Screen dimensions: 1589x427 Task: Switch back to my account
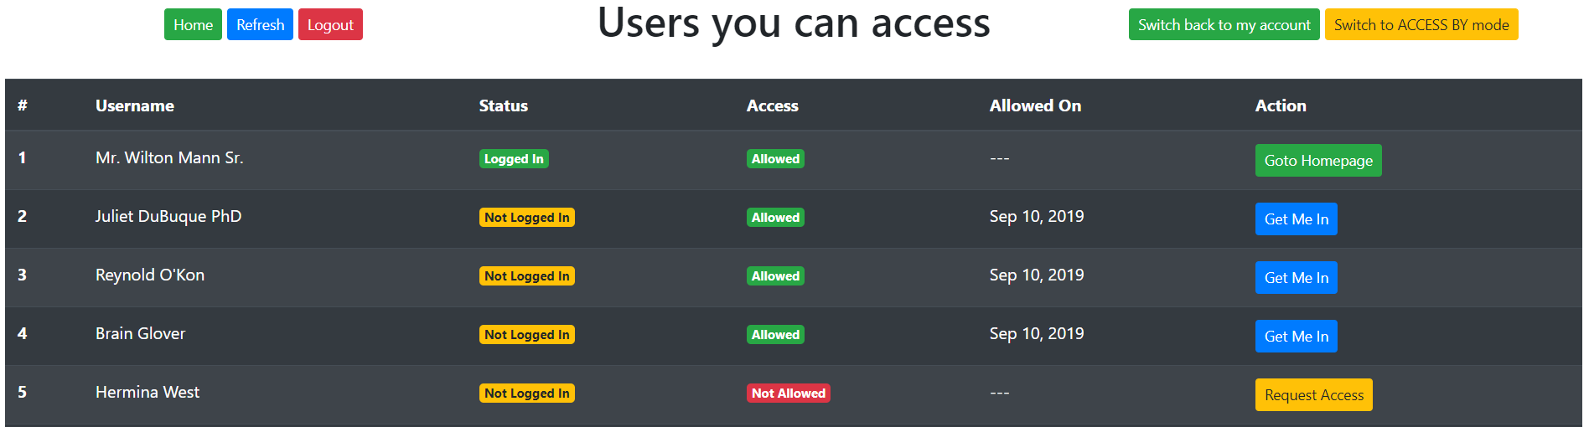coord(1224,24)
